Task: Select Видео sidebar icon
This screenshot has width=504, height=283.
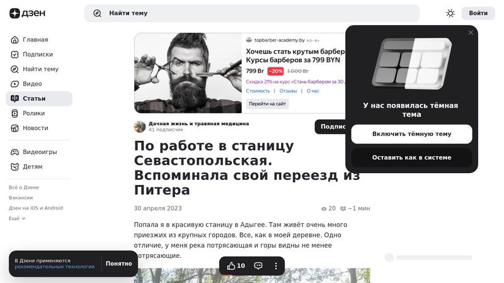Action: tap(14, 84)
